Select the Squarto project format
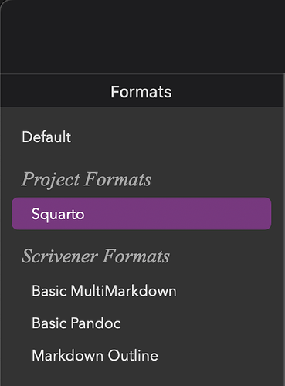 point(141,214)
